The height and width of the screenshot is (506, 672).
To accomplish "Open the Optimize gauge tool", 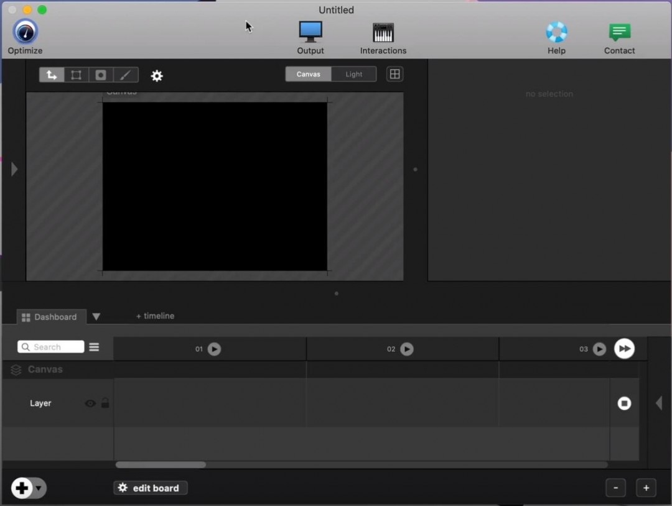I will 25,32.
